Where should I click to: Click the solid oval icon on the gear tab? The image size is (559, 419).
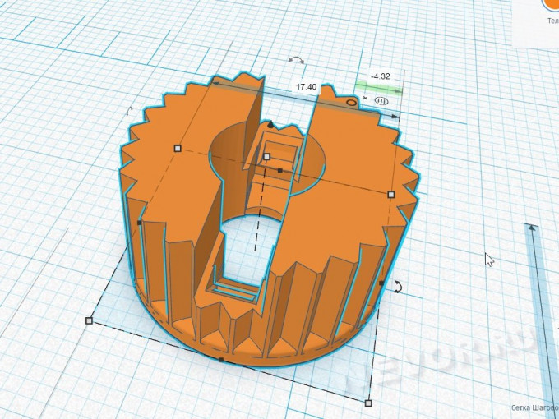[352, 103]
